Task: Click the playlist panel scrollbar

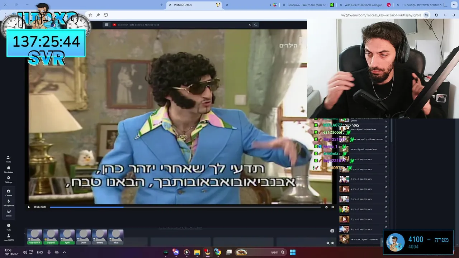Action: [x=391, y=131]
